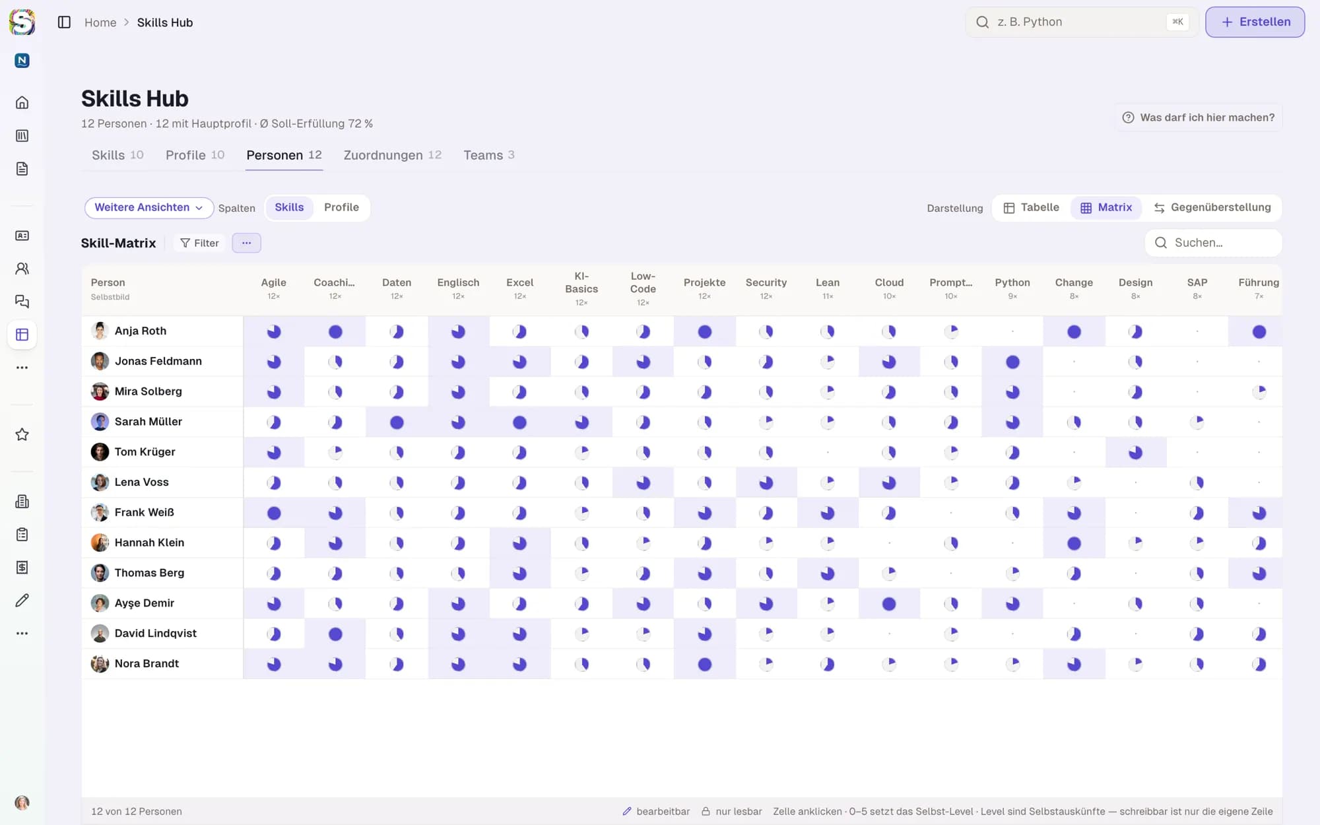Open the blue N workspace icon
The width and height of the screenshot is (1320, 825).
(x=22, y=61)
